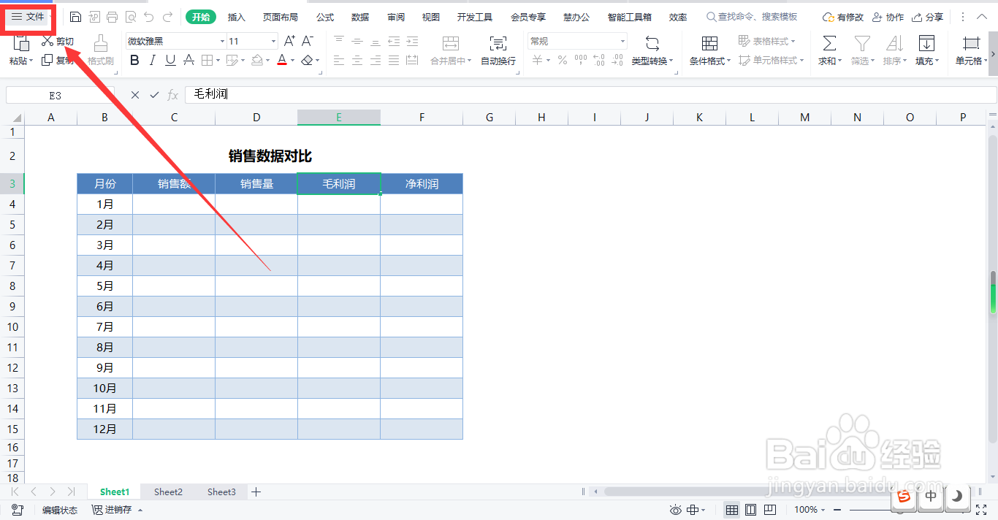Confirm the formula bar entry with checkmark

tap(154, 95)
